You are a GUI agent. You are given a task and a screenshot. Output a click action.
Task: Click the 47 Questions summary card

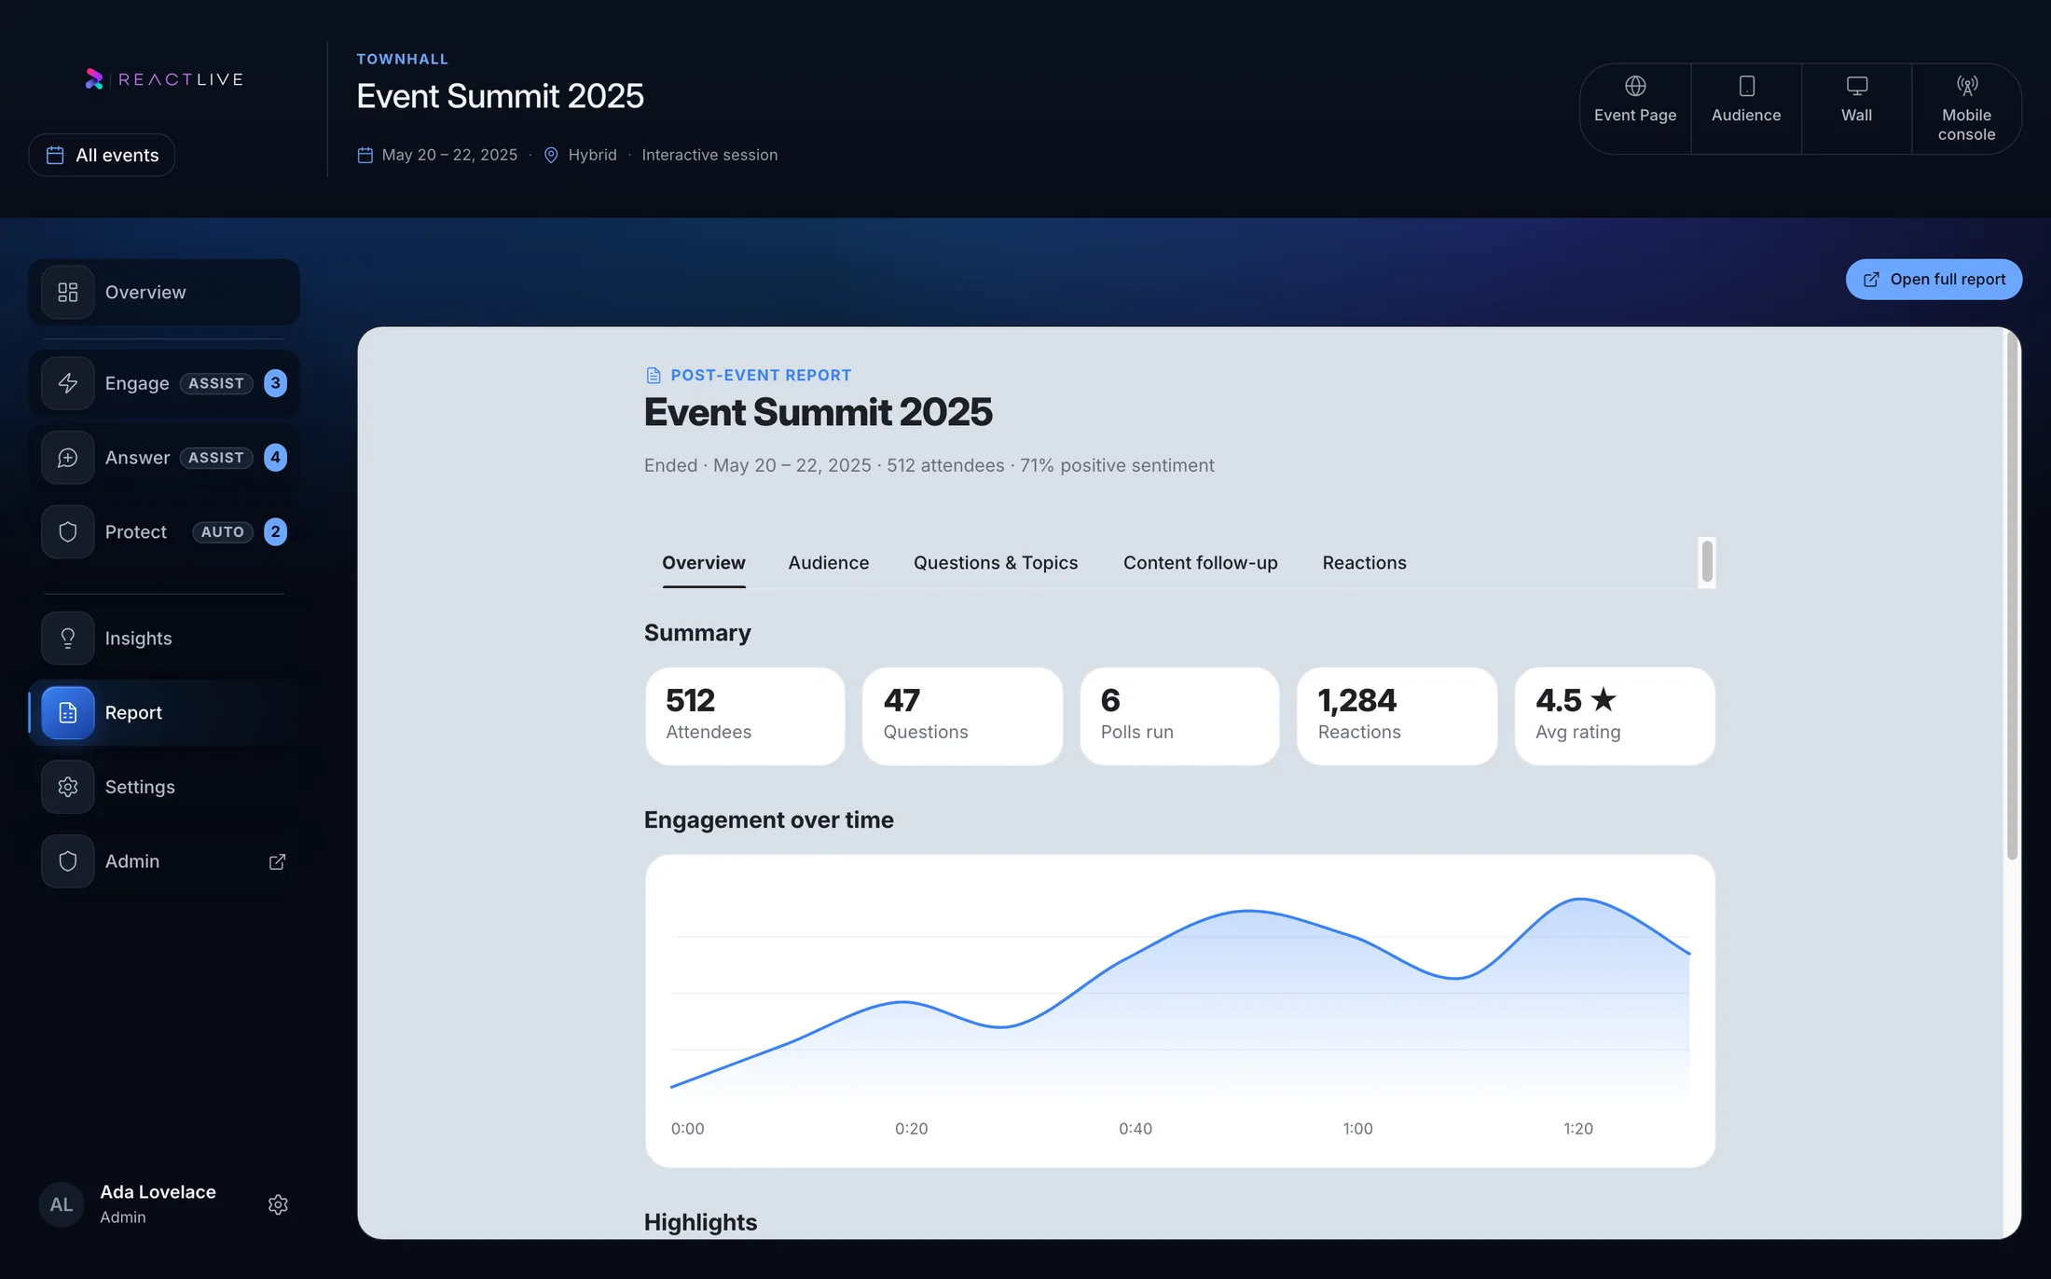962,716
